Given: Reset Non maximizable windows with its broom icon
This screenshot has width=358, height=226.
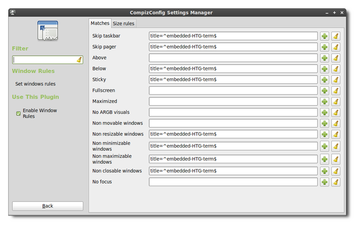Looking at the screenshot, I should (336, 159).
